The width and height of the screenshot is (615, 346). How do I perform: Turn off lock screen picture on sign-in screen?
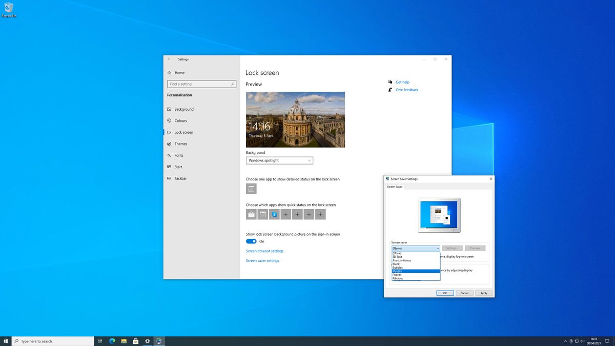click(251, 241)
